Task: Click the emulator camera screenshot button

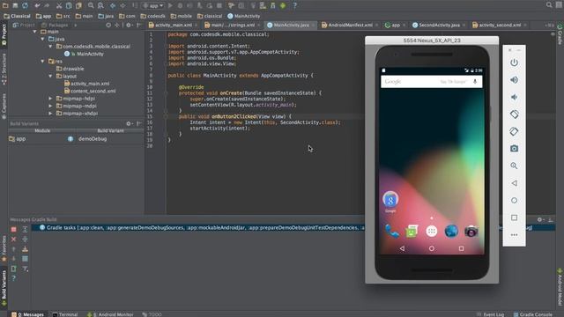Action: coord(514,149)
